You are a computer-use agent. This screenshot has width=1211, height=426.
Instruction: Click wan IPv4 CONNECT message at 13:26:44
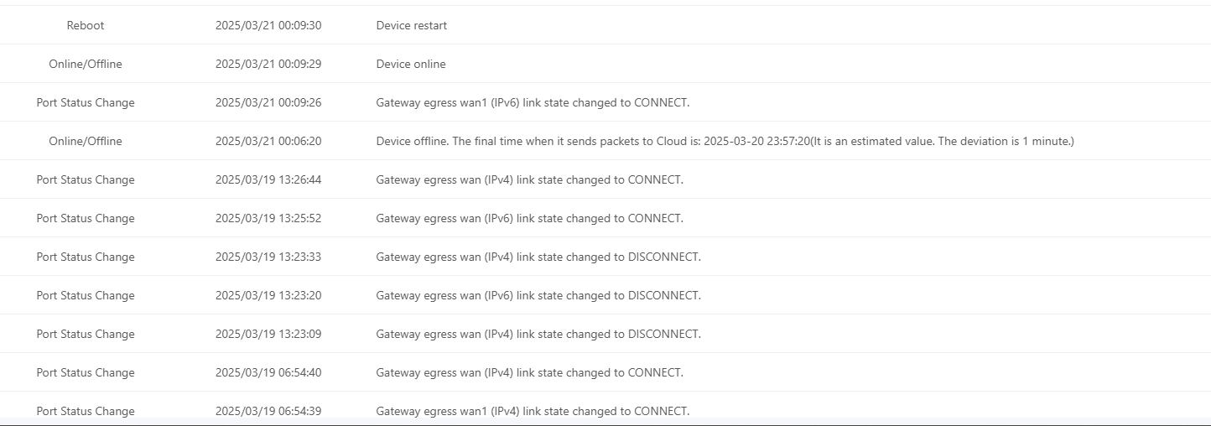[x=530, y=179]
